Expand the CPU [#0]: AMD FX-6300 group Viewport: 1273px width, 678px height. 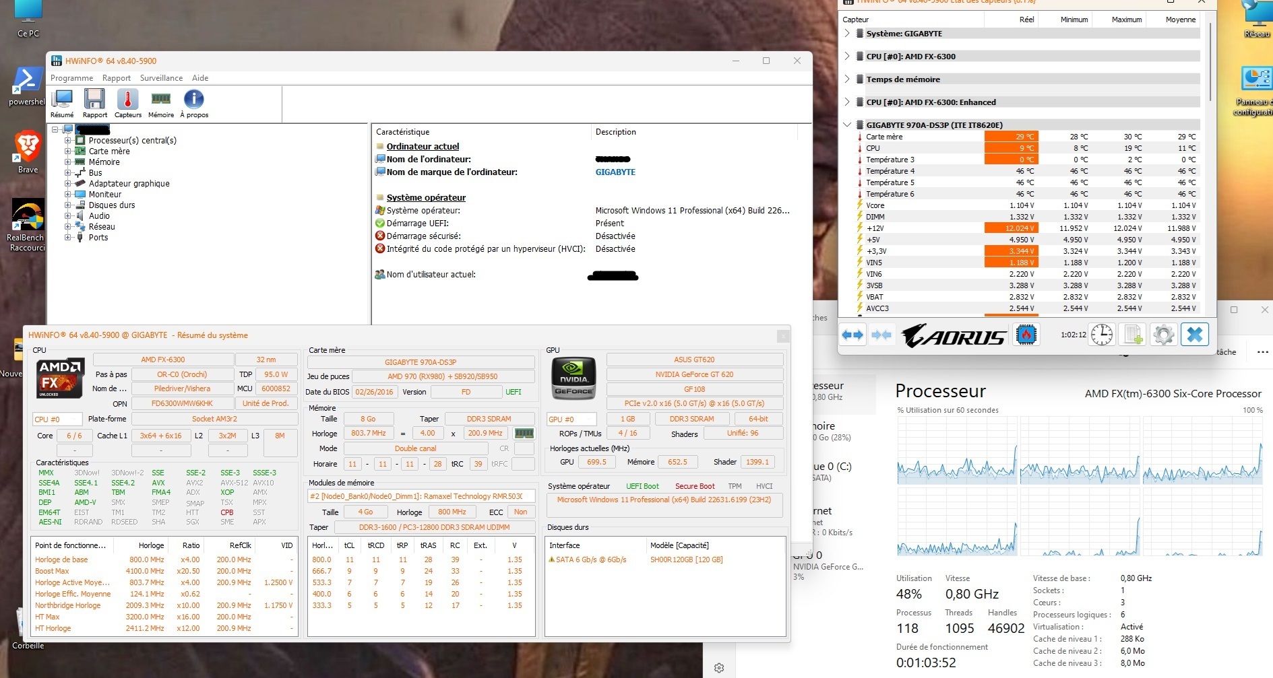click(848, 57)
